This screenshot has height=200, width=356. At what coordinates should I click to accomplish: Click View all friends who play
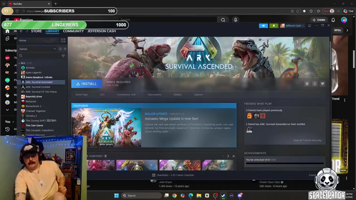click(x=307, y=140)
